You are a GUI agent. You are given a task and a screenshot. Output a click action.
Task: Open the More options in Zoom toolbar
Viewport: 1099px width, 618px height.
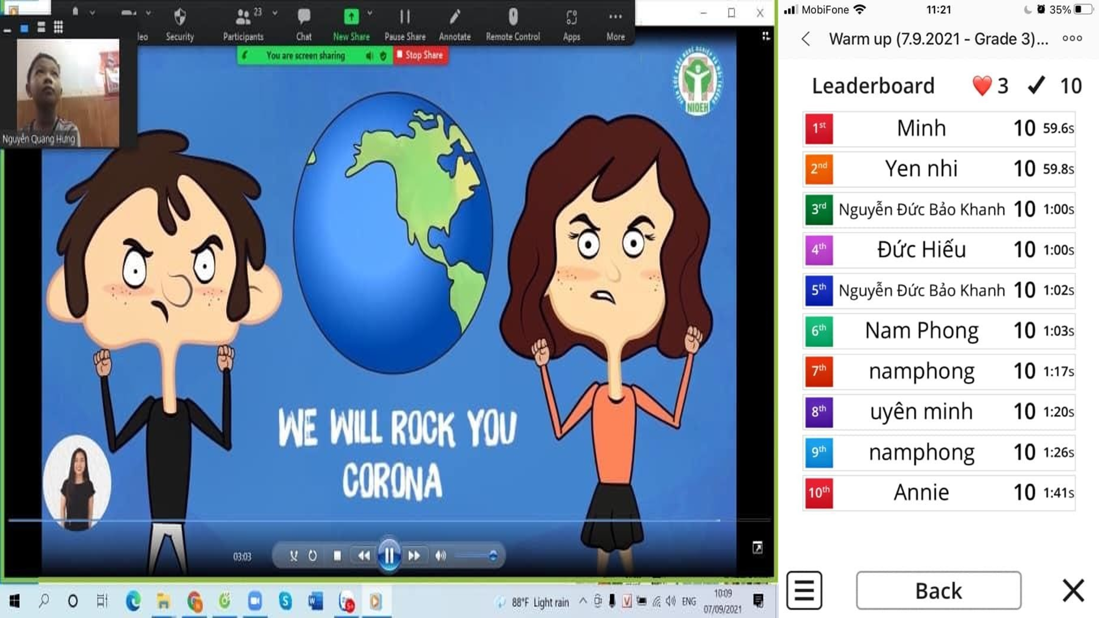tap(615, 24)
